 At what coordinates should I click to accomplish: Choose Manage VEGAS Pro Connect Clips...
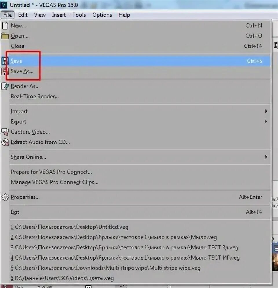point(136,182)
